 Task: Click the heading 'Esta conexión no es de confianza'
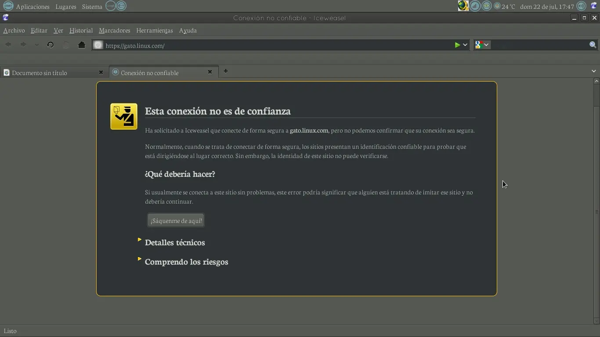tap(218, 111)
